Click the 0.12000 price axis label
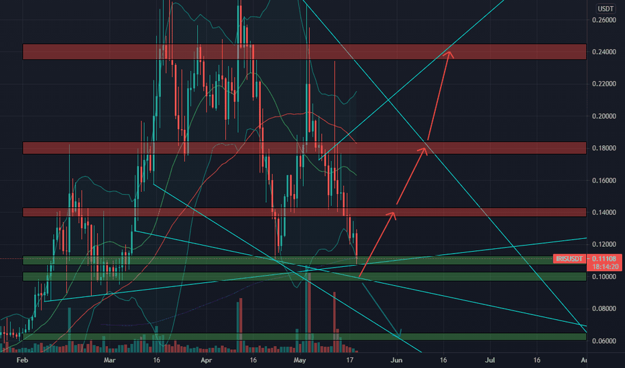Screen dimensions: 625x368 604,244
